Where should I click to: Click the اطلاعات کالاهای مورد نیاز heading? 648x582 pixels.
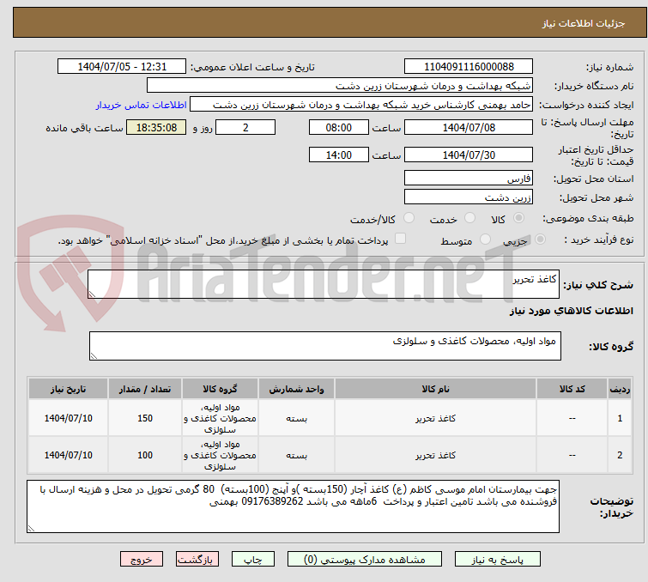[571, 311]
